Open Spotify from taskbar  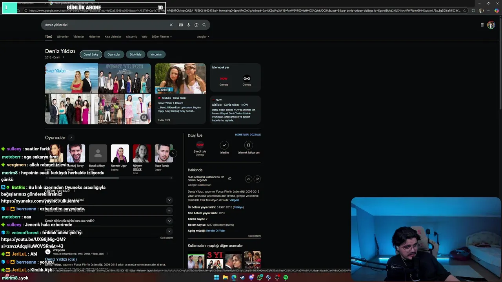point(286,277)
